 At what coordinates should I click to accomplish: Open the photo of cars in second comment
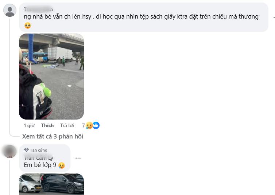(51, 184)
